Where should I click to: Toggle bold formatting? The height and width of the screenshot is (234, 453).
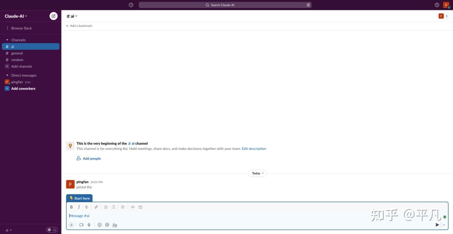[71, 207]
